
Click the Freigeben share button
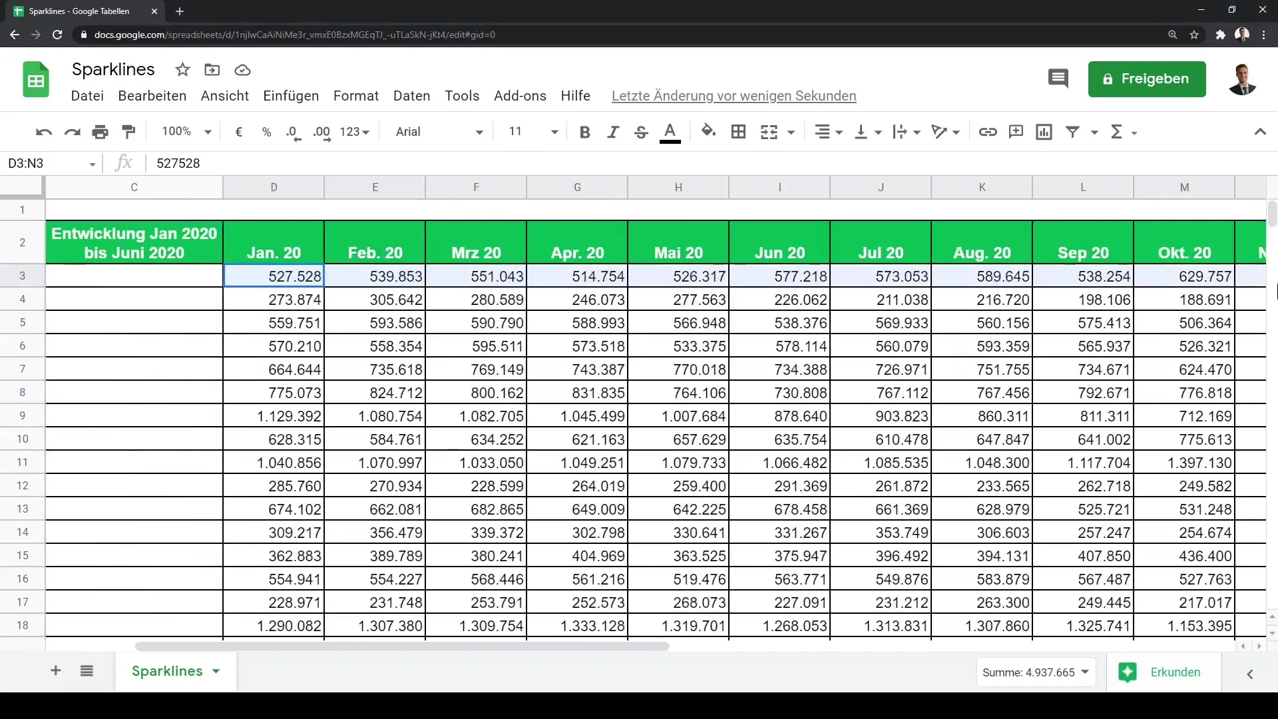(1146, 79)
